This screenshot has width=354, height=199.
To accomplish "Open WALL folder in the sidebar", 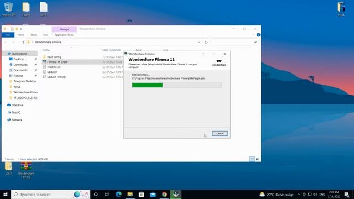I will tap(17, 87).
